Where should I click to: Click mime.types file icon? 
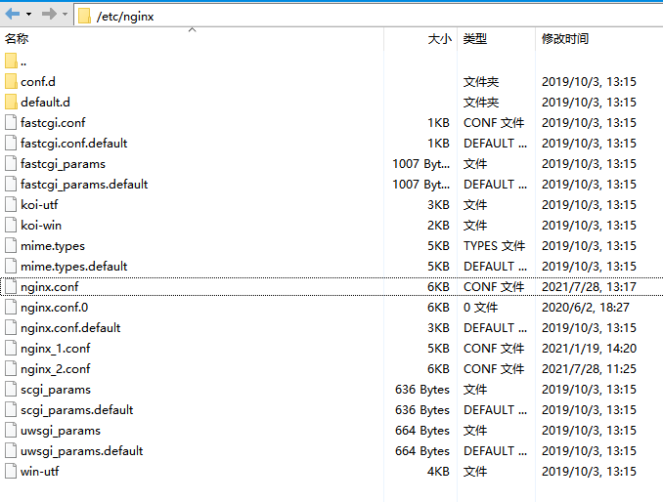(x=11, y=246)
